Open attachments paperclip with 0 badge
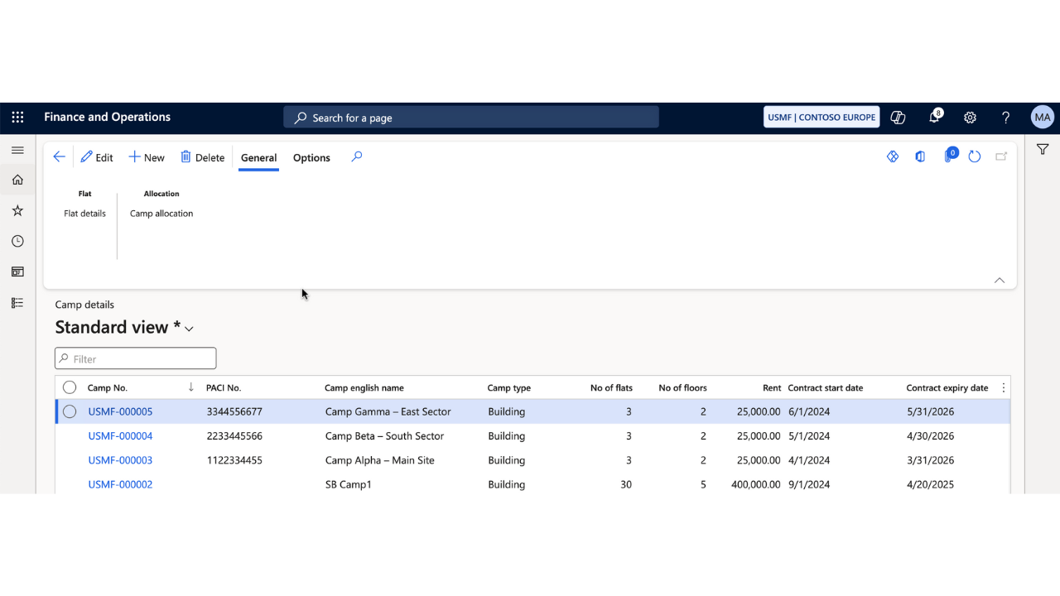1060x596 pixels. pos(950,156)
